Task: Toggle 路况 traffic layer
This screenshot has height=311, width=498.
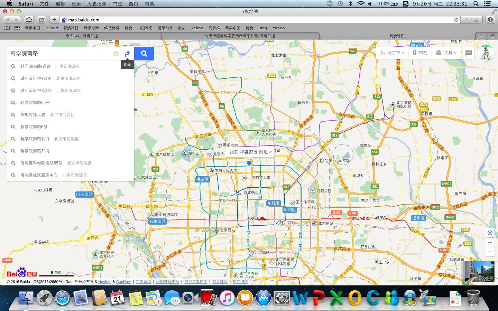Action: [420, 53]
